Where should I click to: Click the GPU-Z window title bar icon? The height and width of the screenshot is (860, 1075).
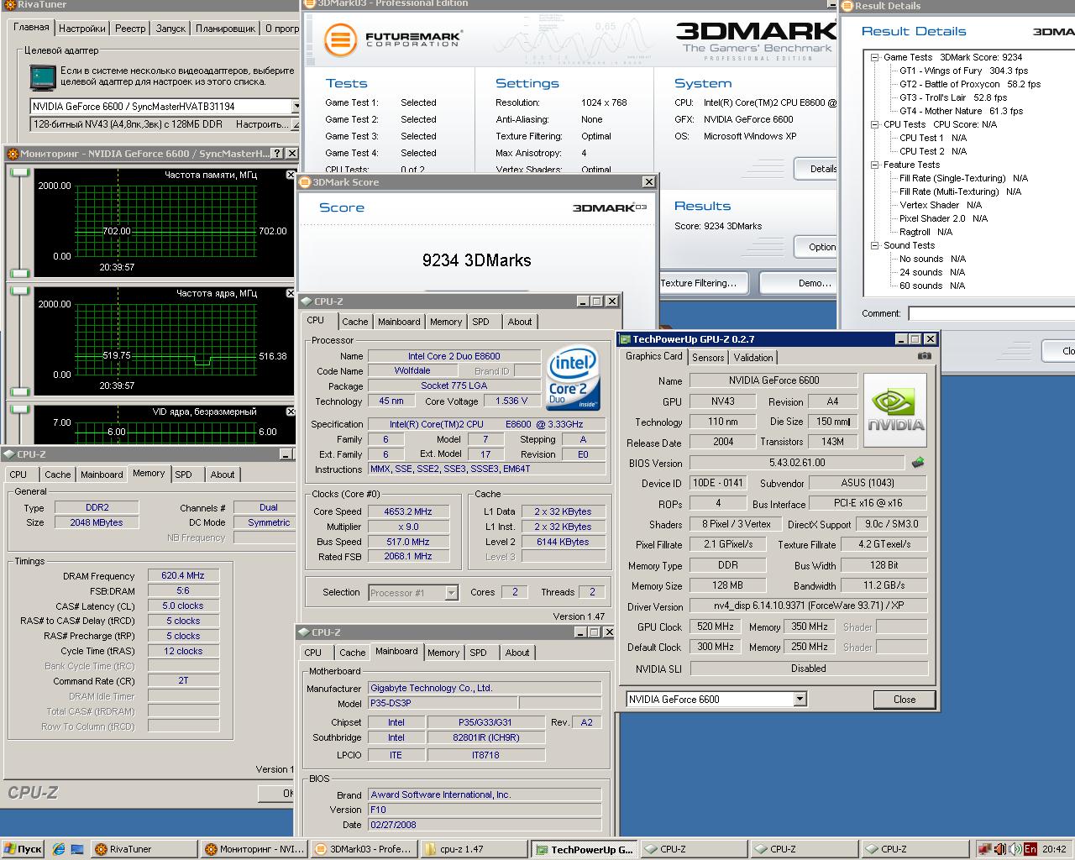click(x=625, y=339)
